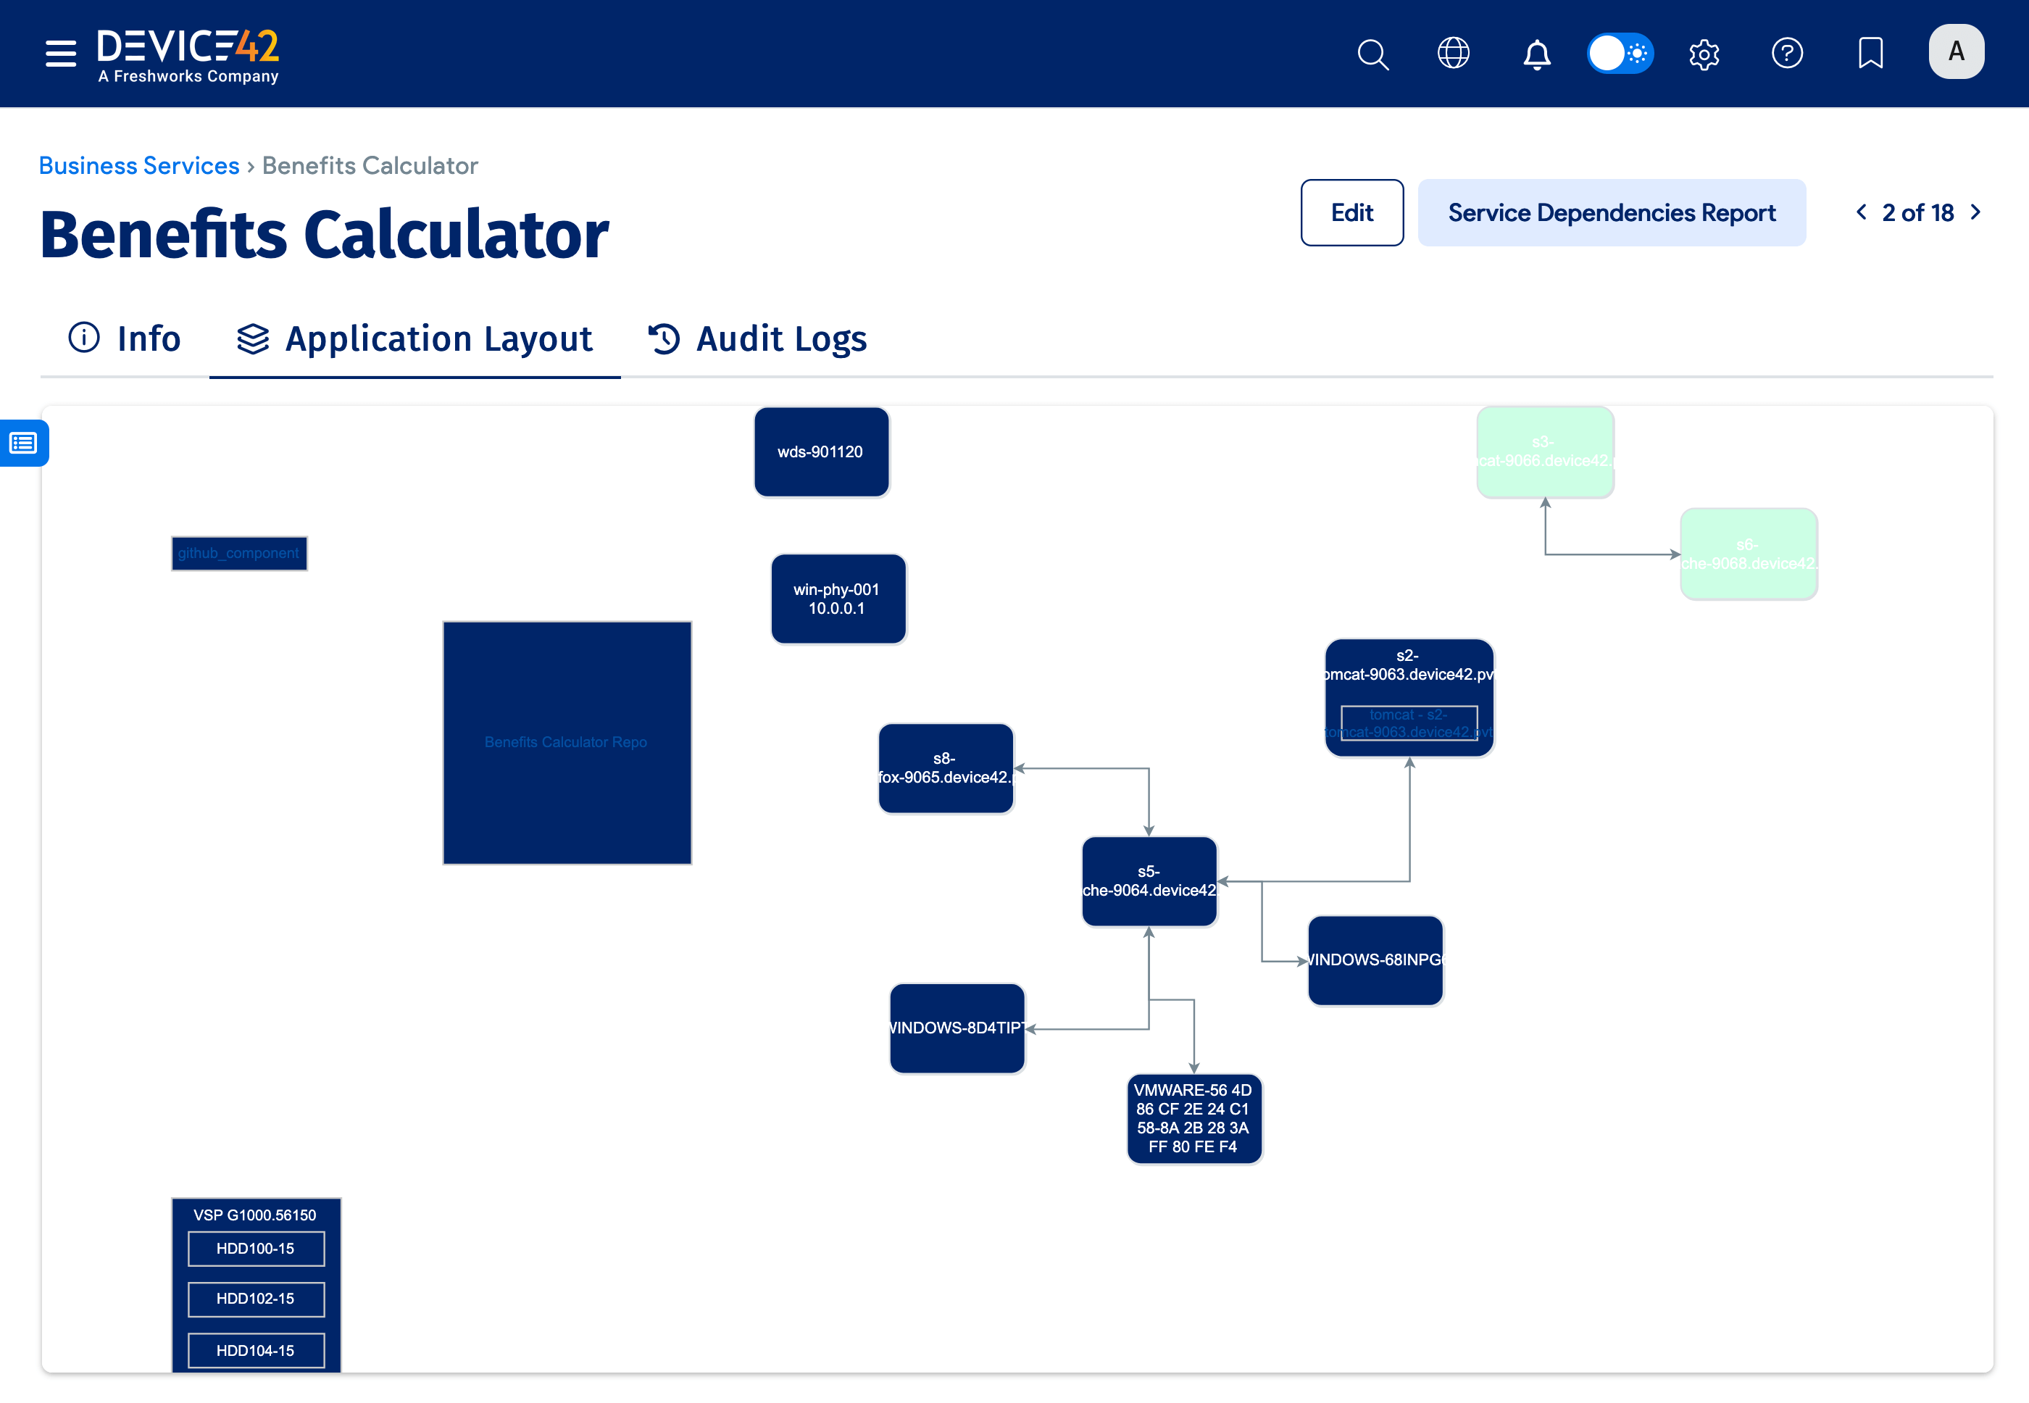Viewport: 2029px width, 1403px height.
Task: Select the wds-901120 node
Action: (x=821, y=451)
